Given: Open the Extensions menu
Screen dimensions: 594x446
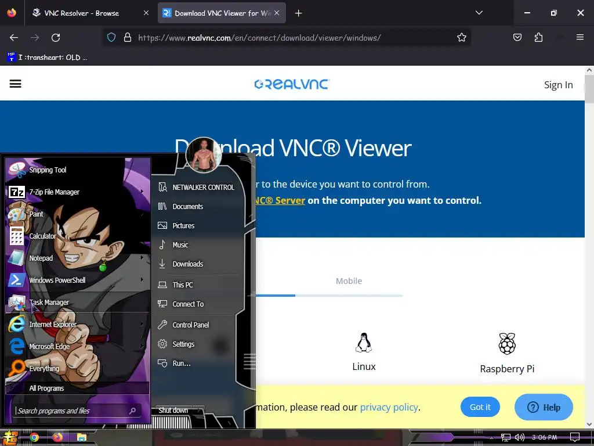Looking at the screenshot, I should (538, 37).
